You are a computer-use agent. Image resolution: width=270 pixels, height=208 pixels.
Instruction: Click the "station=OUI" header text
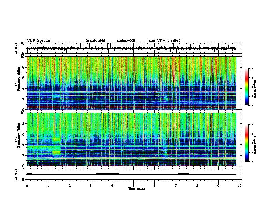tap(126, 41)
